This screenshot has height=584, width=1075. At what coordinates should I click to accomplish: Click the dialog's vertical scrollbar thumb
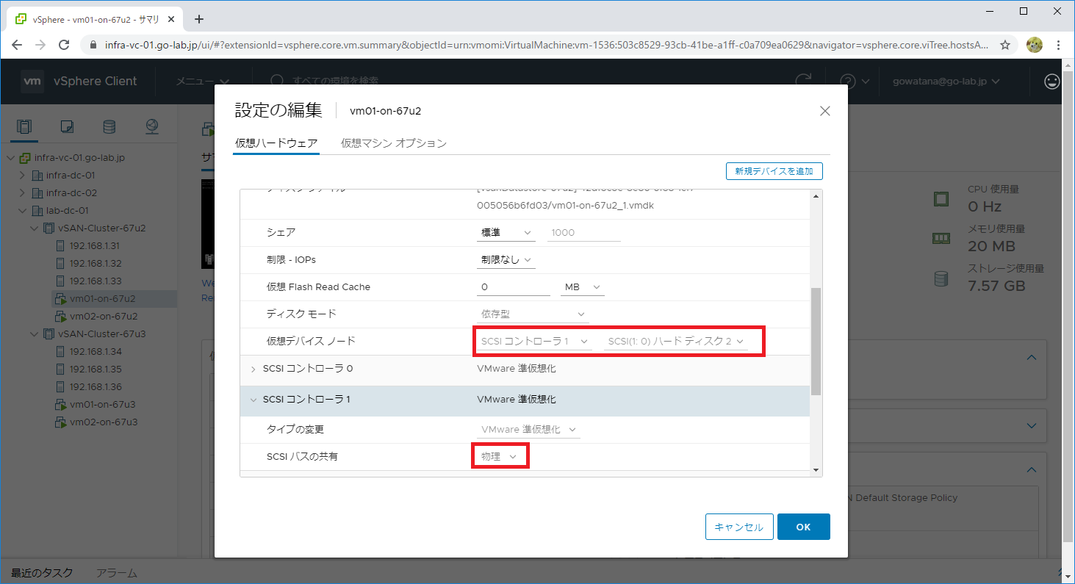click(816, 341)
